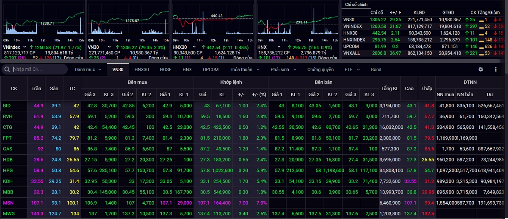Image resolution: width=508 pixels, height=219 pixels.
Task: Switch to the HNX30 tab
Action: click(x=141, y=69)
